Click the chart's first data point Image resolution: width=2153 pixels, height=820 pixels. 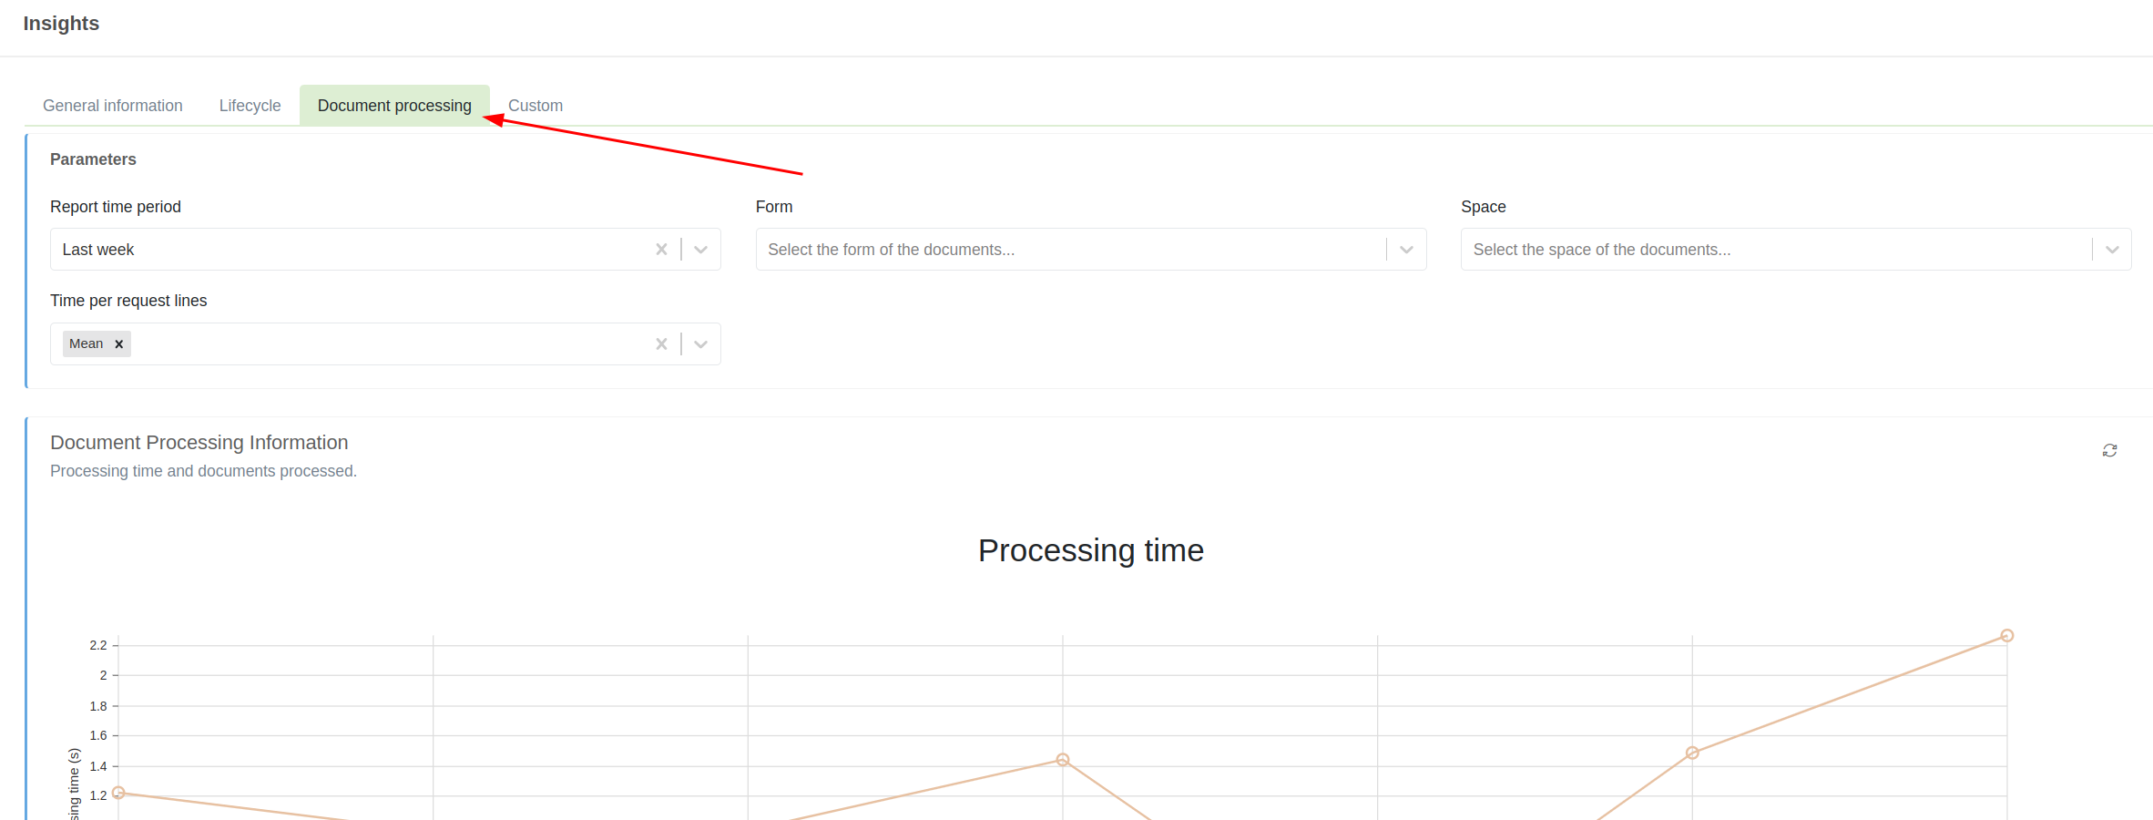[118, 793]
